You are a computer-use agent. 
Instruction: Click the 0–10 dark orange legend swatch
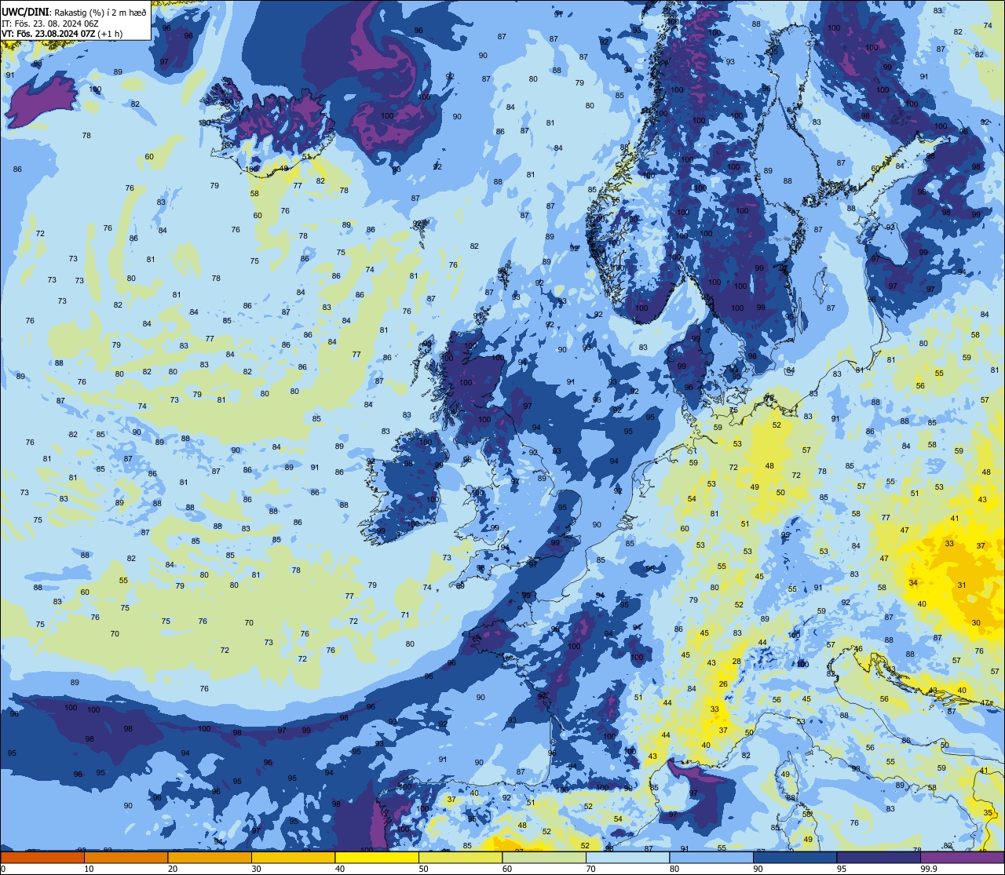pos(42,857)
